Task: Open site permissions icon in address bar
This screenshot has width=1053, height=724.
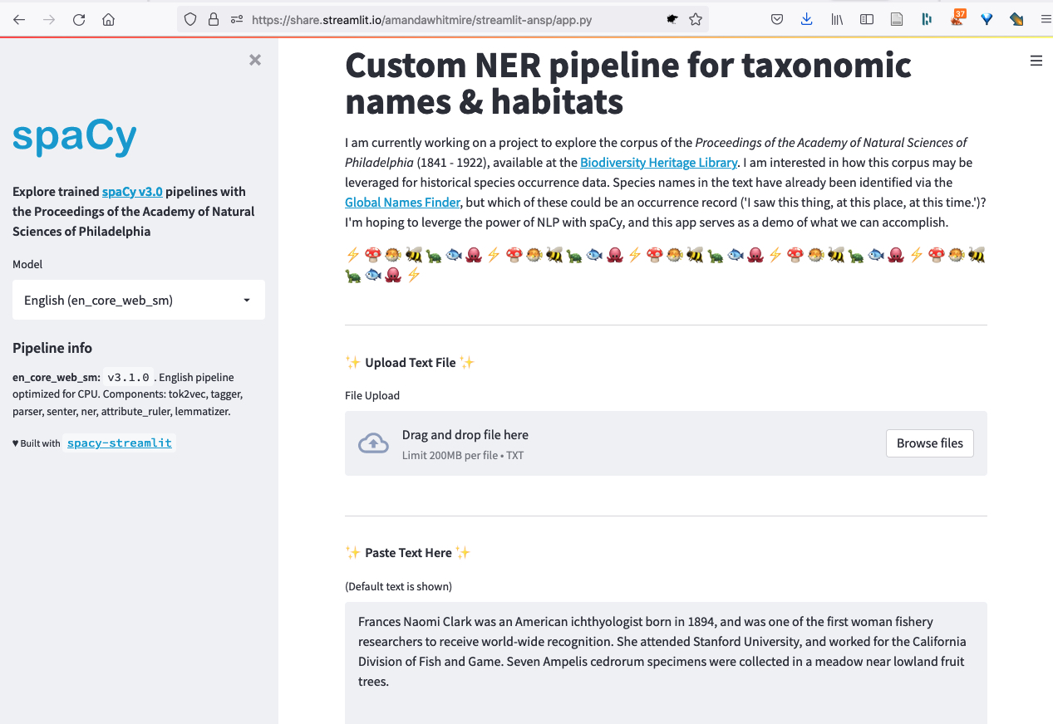Action: [x=237, y=19]
